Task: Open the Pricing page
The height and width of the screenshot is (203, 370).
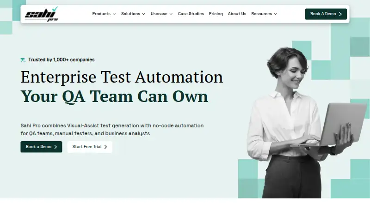Action: (216, 14)
